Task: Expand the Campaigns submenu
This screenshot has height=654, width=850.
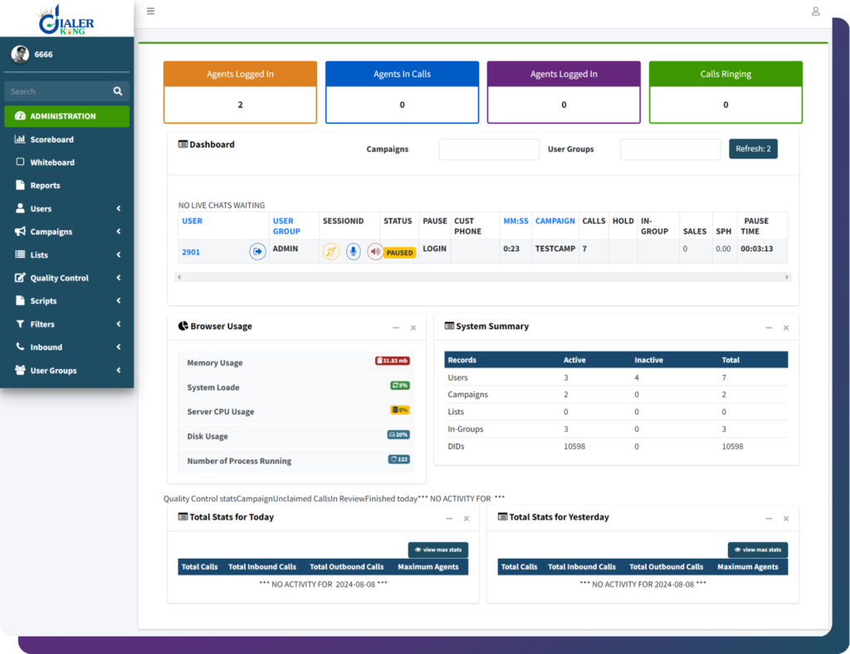Action: 66,231
